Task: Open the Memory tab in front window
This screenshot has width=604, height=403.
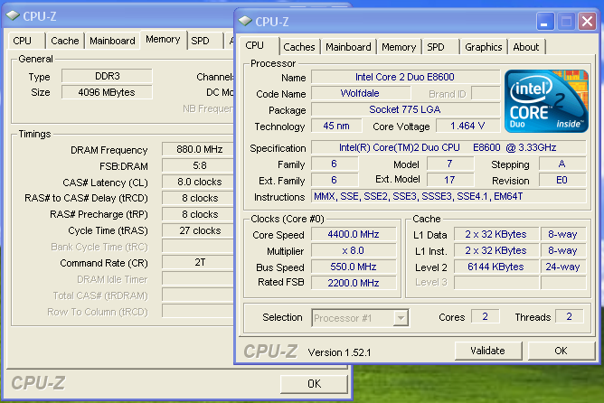Action: coord(399,47)
